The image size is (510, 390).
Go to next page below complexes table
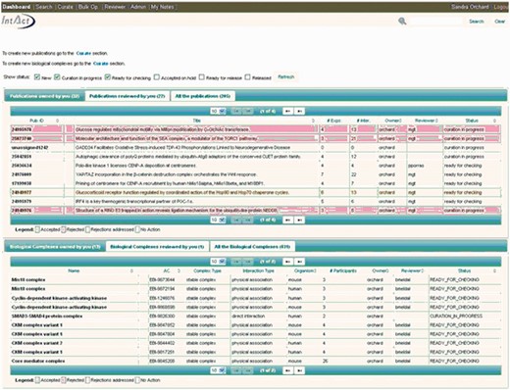tap(287, 370)
